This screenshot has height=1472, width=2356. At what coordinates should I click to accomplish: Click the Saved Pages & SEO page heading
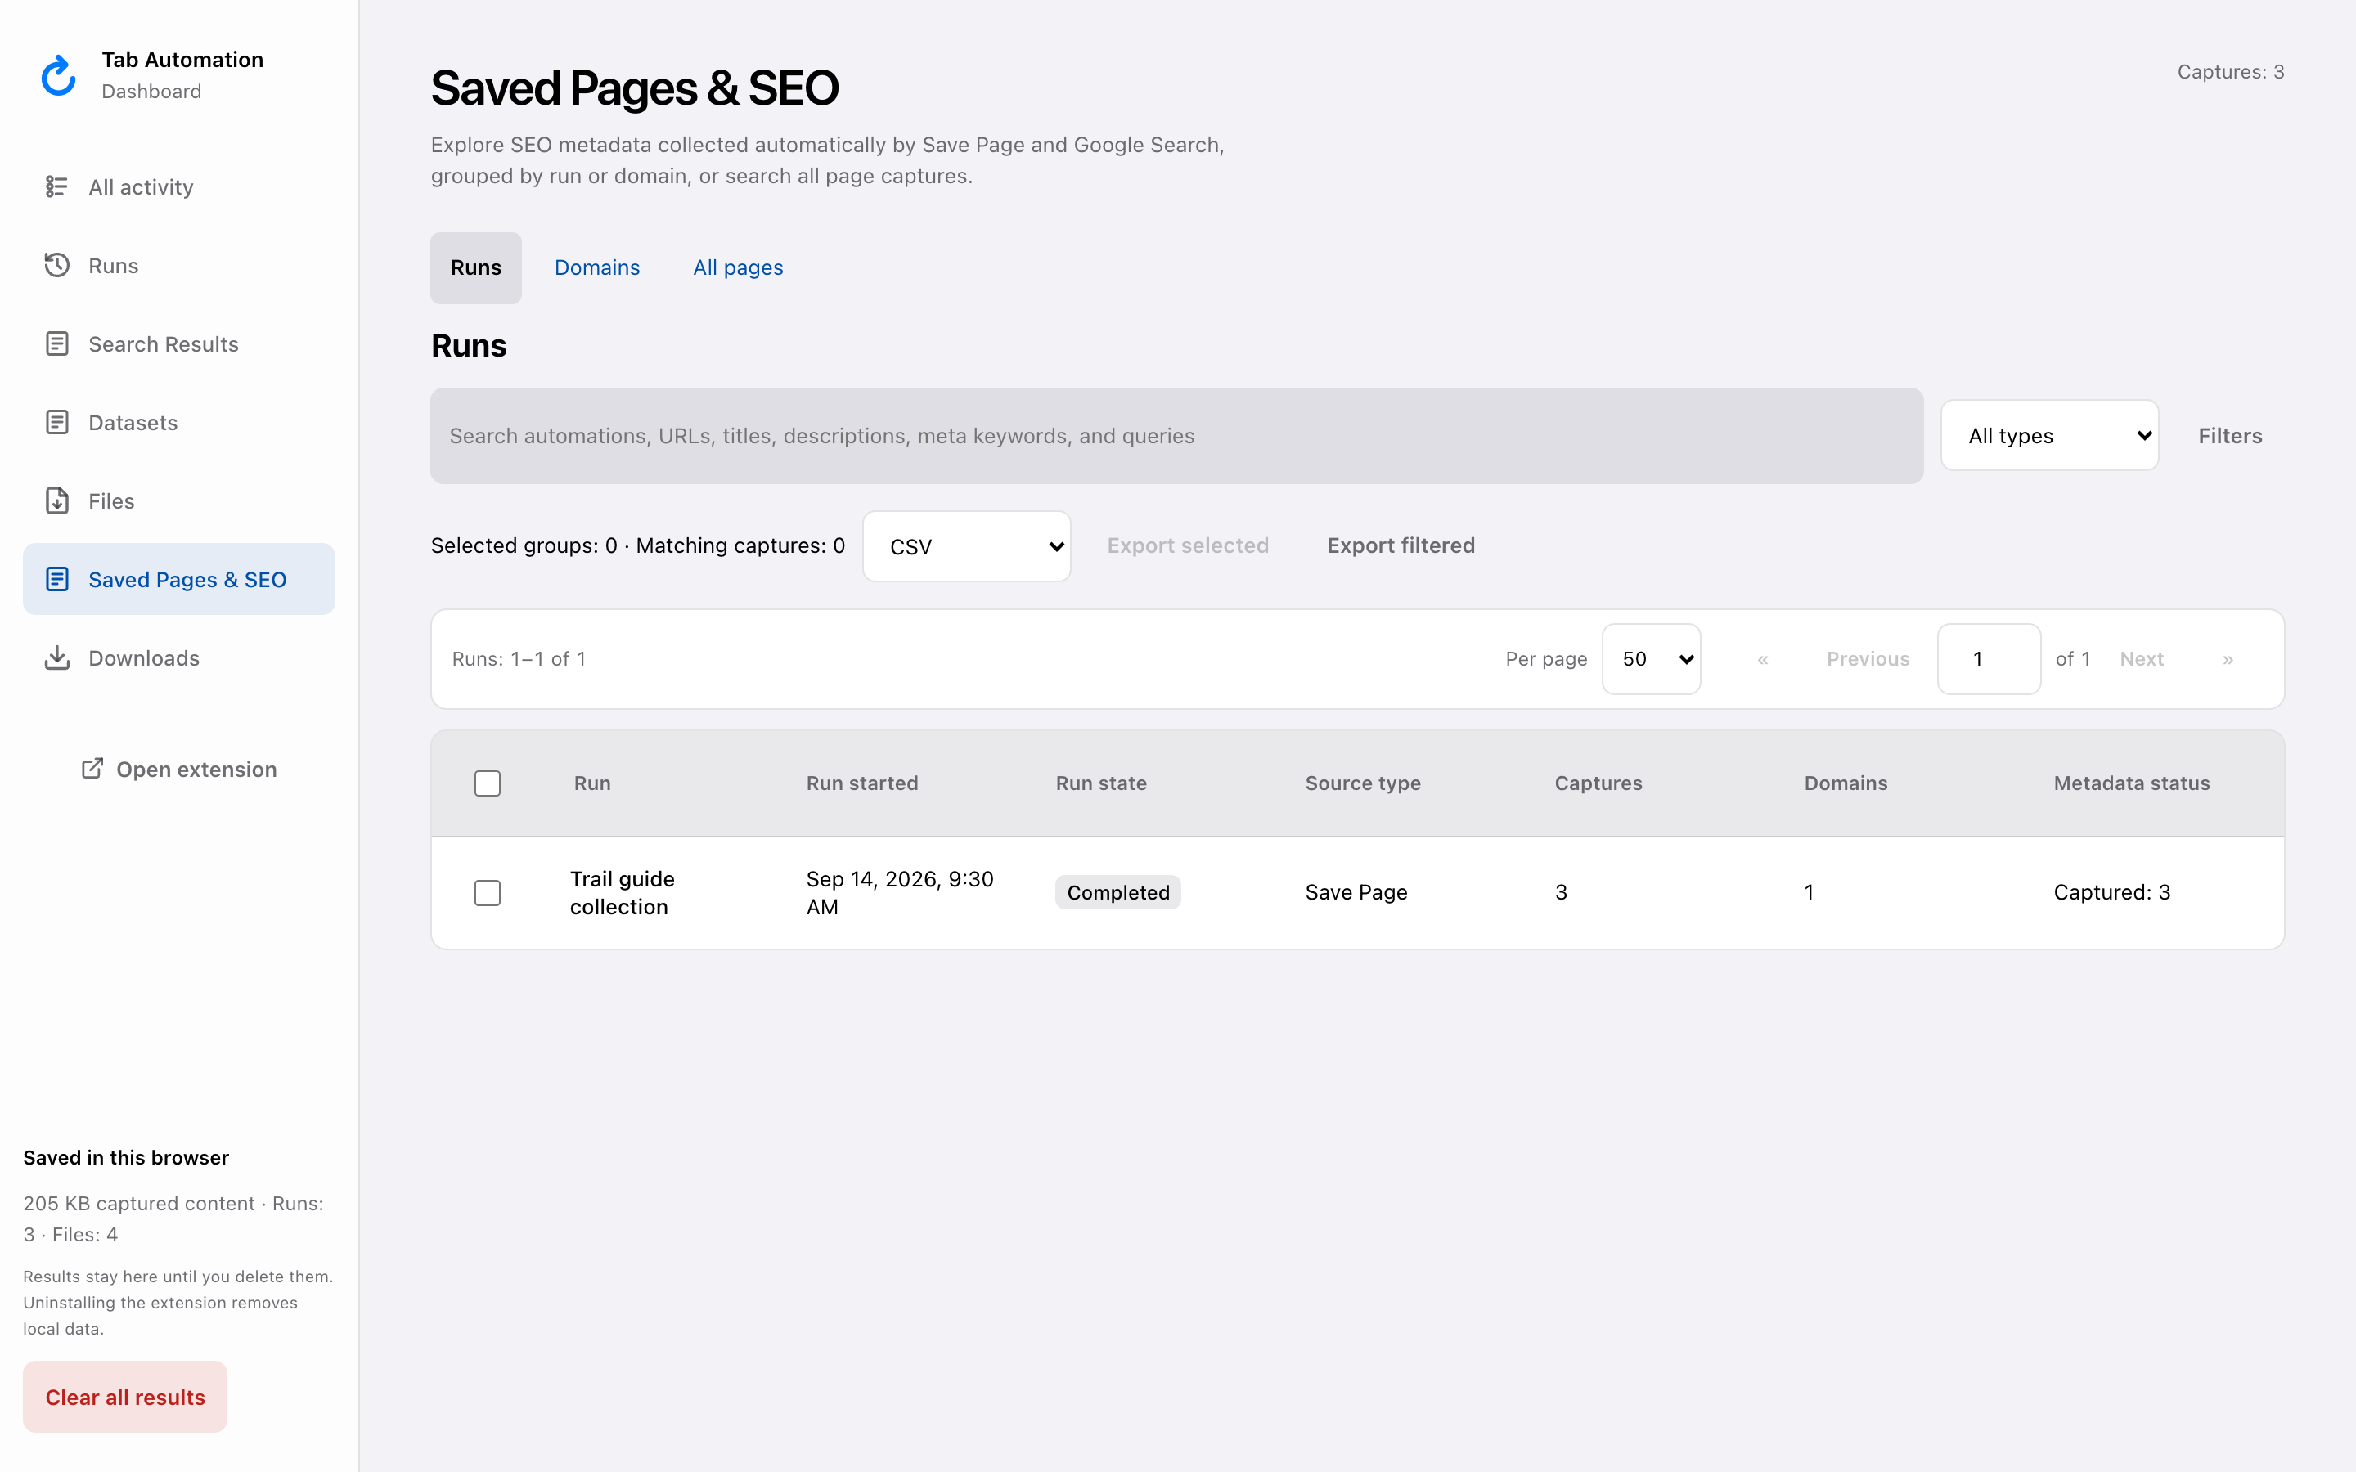click(635, 88)
